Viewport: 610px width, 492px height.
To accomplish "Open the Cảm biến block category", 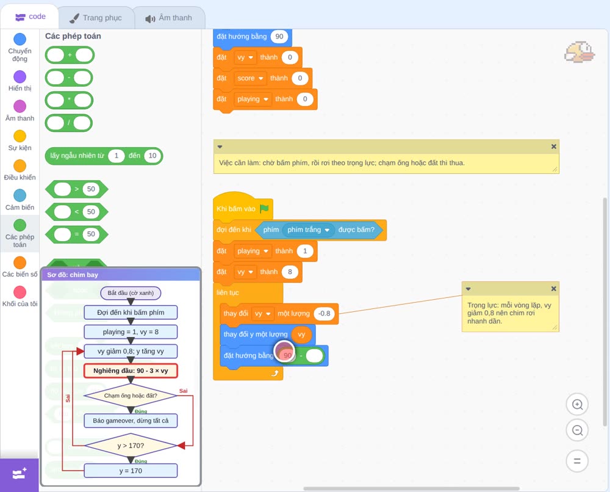I will click(20, 200).
